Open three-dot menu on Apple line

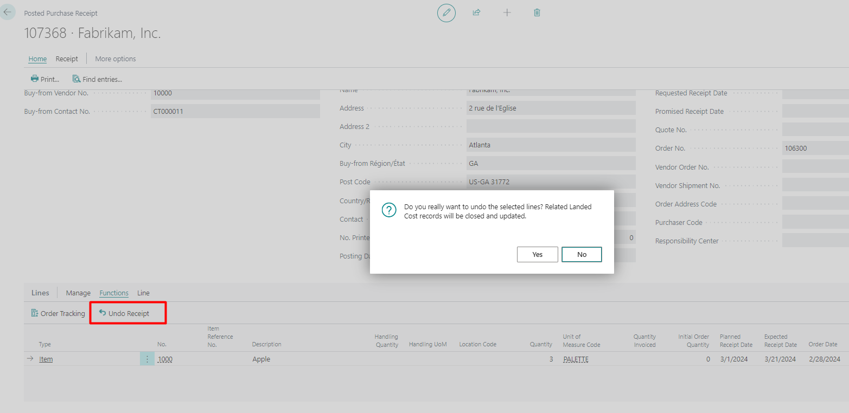pos(147,359)
